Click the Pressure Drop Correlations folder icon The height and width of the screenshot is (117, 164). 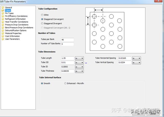(x=3, y=25)
